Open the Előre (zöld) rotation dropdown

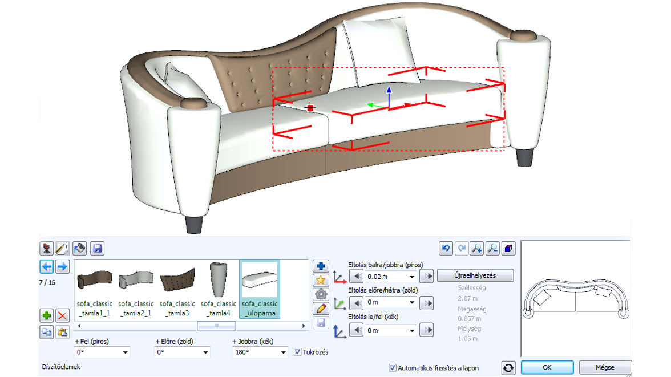[x=205, y=352]
